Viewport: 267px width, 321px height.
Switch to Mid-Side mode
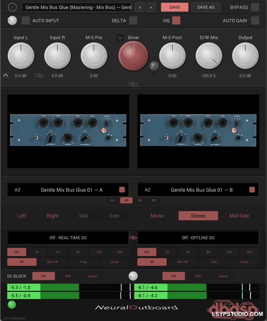pos(239,216)
